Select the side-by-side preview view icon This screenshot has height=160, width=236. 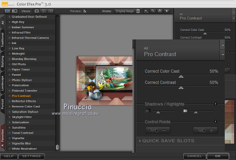tap(50, 11)
